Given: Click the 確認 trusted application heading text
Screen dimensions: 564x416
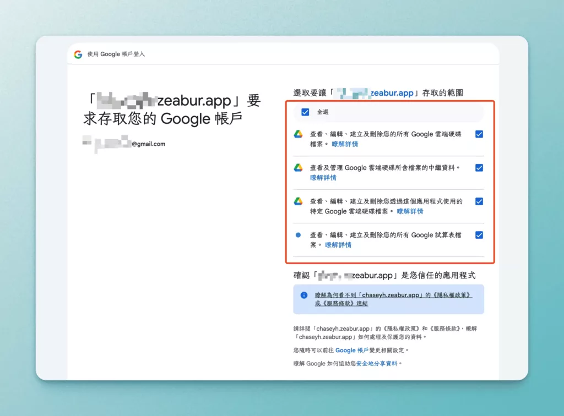Looking at the screenshot, I should [x=384, y=276].
